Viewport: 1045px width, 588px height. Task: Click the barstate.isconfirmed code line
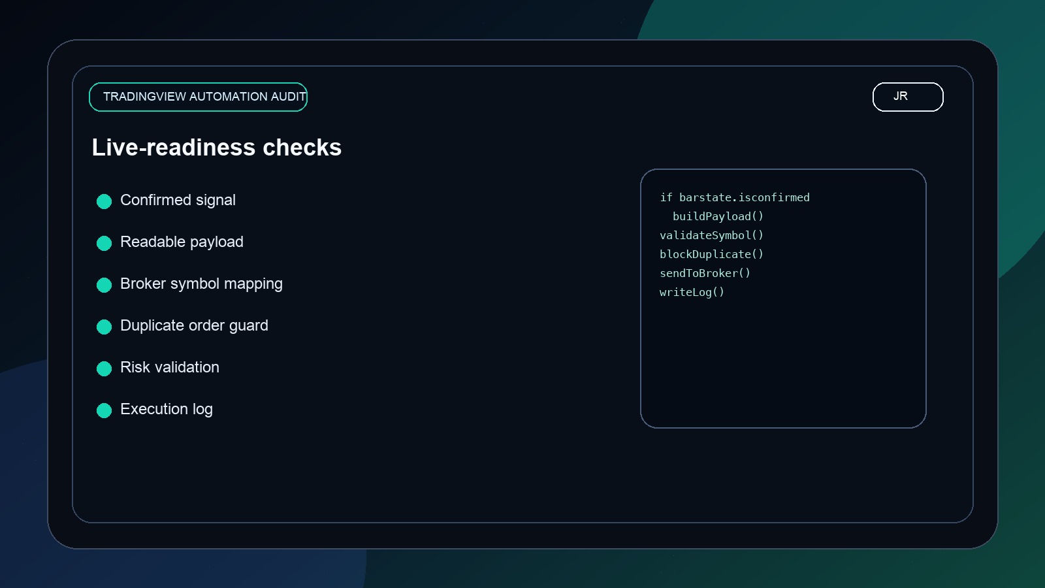(x=735, y=197)
